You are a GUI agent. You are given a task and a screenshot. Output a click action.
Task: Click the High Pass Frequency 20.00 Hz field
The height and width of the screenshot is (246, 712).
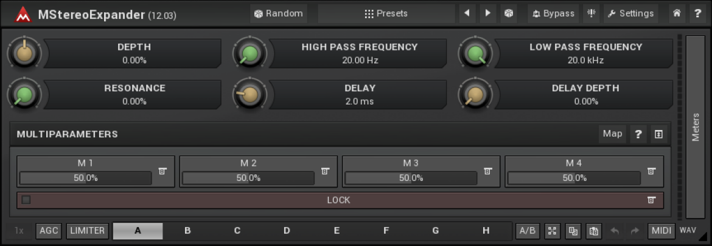360,60
